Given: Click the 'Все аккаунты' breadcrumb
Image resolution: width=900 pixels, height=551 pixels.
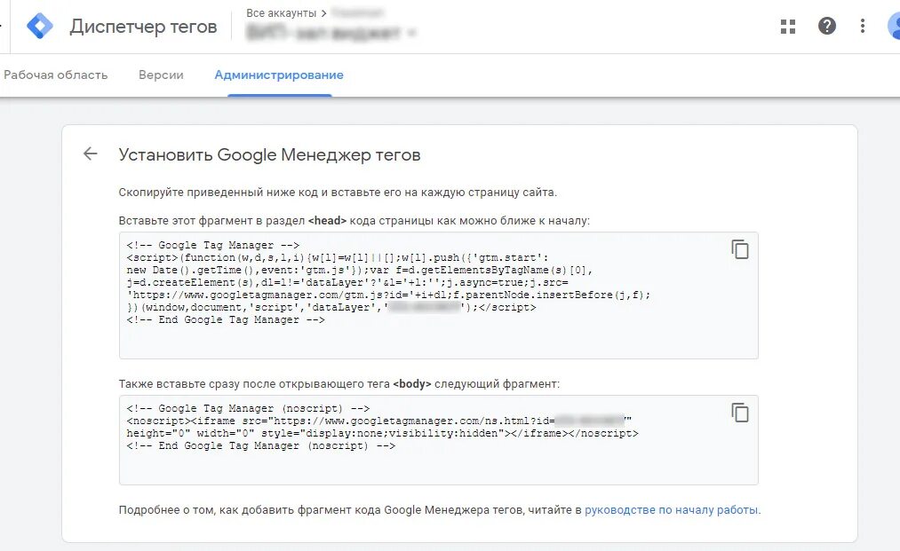Looking at the screenshot, I should pyautogui.click(x=281, y=13).
